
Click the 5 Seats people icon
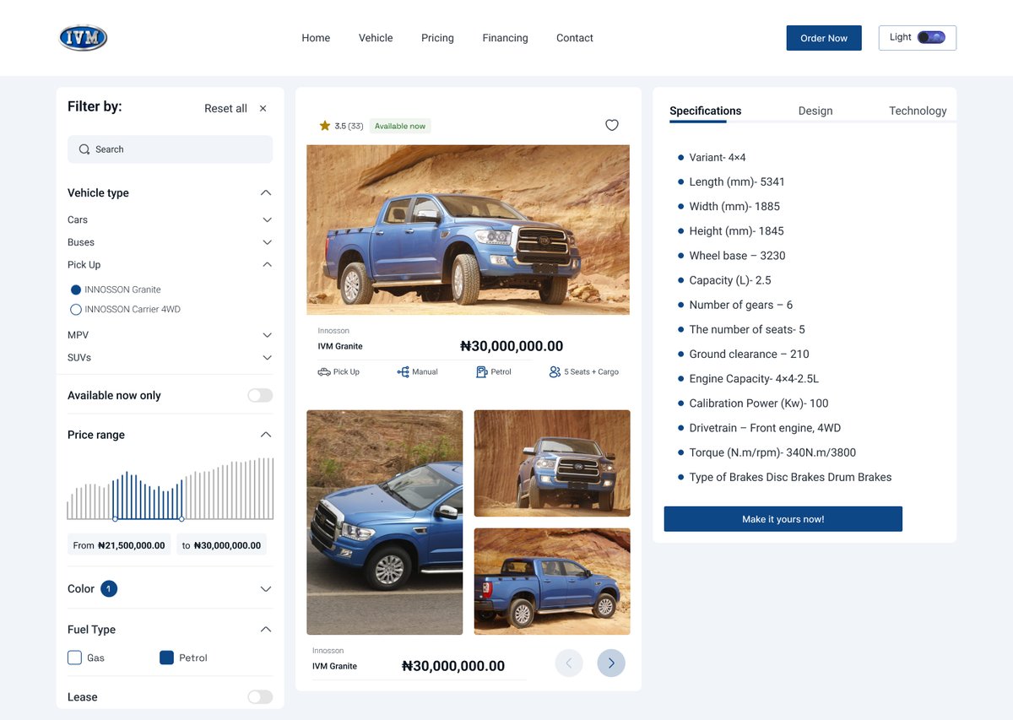[555, 371]
